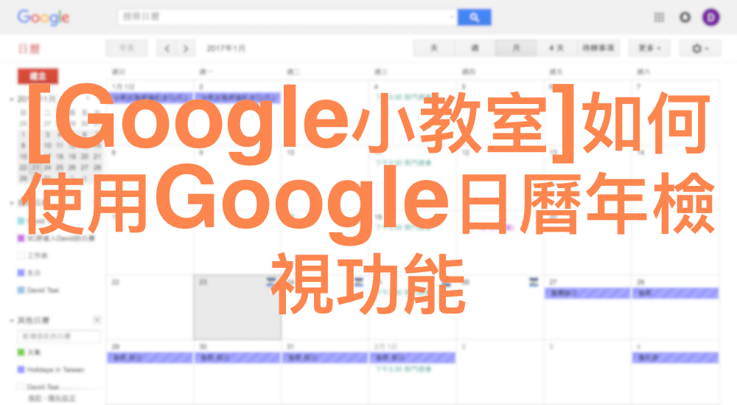Click the add friend's calendar field
Image resolution: width=737 pixels, height=405 pixels.
pyautogui.click(x=59, y=336)
